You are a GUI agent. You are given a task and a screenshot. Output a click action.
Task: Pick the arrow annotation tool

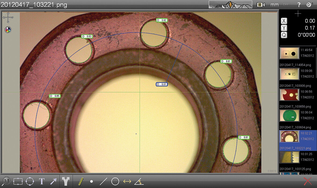pyautogui.click(x=53, y=181)
